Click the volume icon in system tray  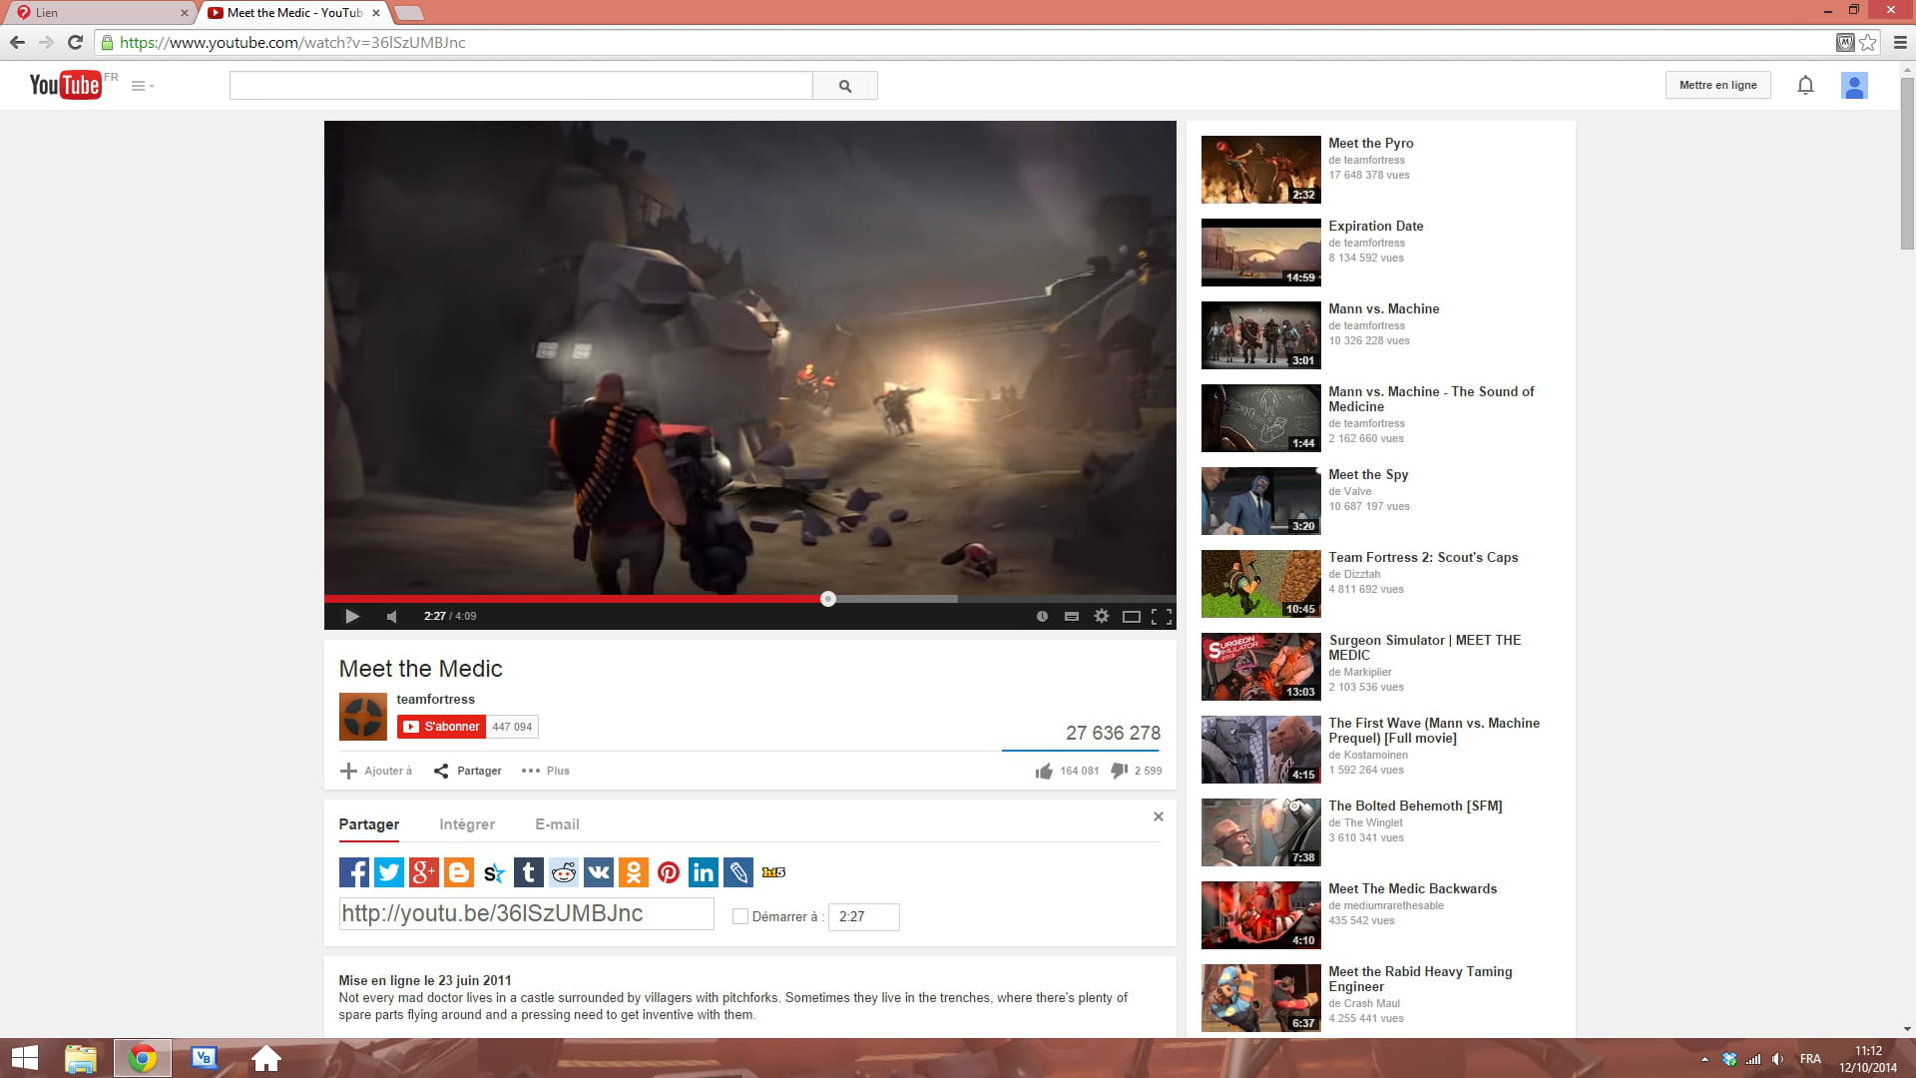[1777, 1059]
